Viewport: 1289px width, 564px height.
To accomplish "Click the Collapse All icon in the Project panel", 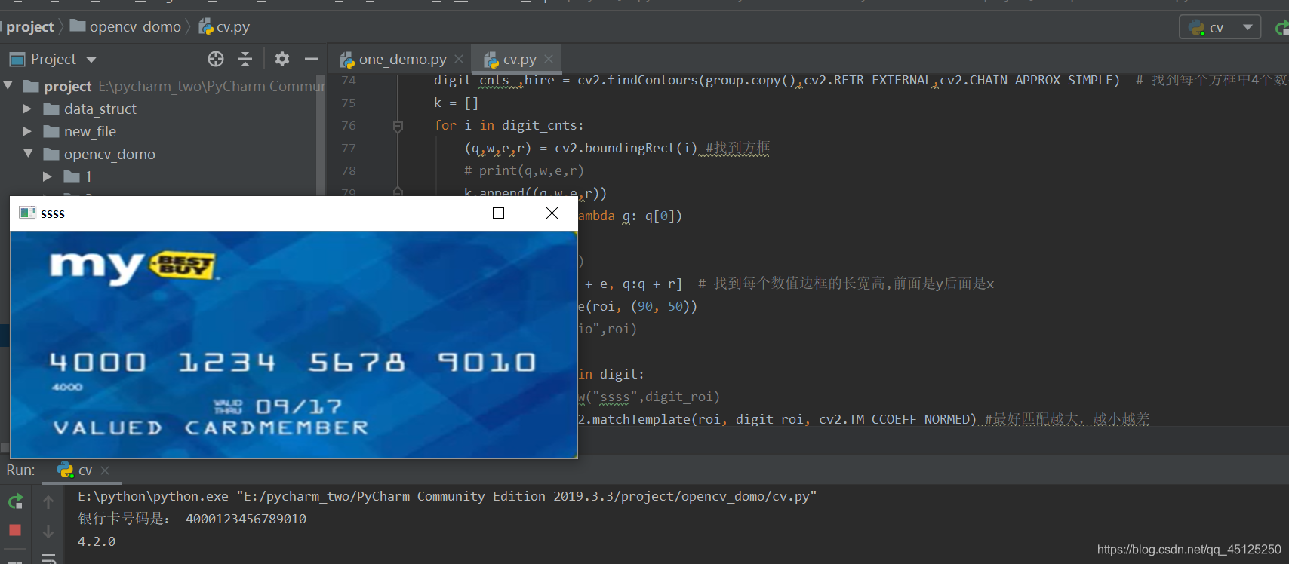I will 245,59.
